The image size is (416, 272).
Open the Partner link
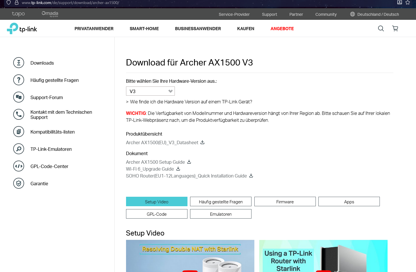click(296, 14)
